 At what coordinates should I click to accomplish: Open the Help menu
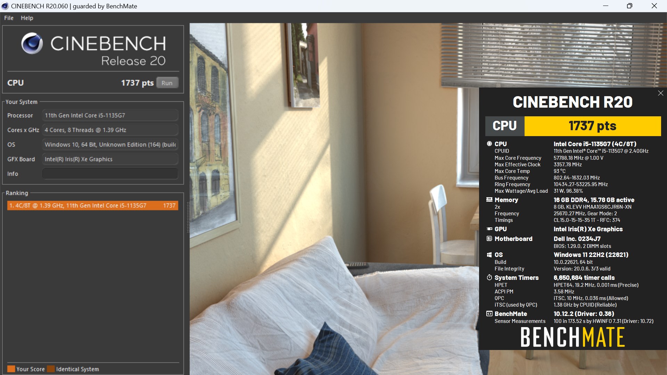click(x=27, y=18)
